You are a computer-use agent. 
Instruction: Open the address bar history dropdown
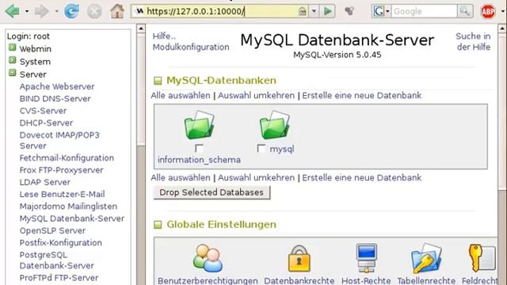click(314, 11)
